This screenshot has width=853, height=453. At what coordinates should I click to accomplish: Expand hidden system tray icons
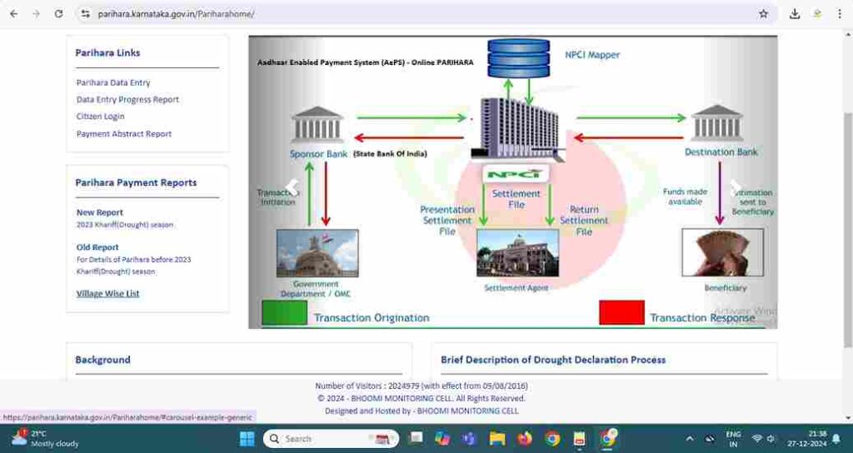[689, 439]
